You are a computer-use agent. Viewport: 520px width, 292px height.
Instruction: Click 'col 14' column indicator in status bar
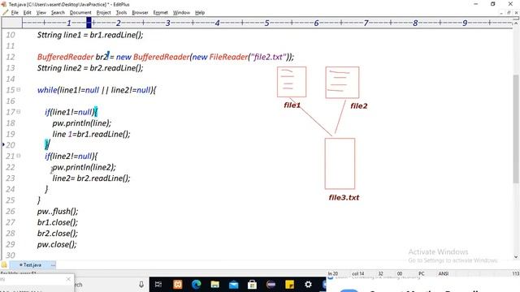click(x=358, y=273)
